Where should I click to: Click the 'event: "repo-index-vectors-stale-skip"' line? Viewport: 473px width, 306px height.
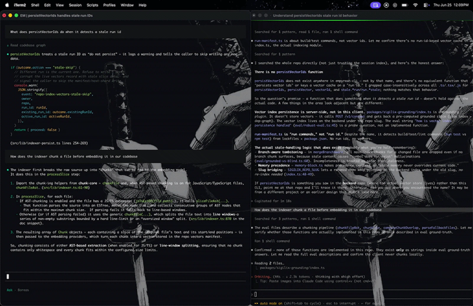tap(57, 94)
